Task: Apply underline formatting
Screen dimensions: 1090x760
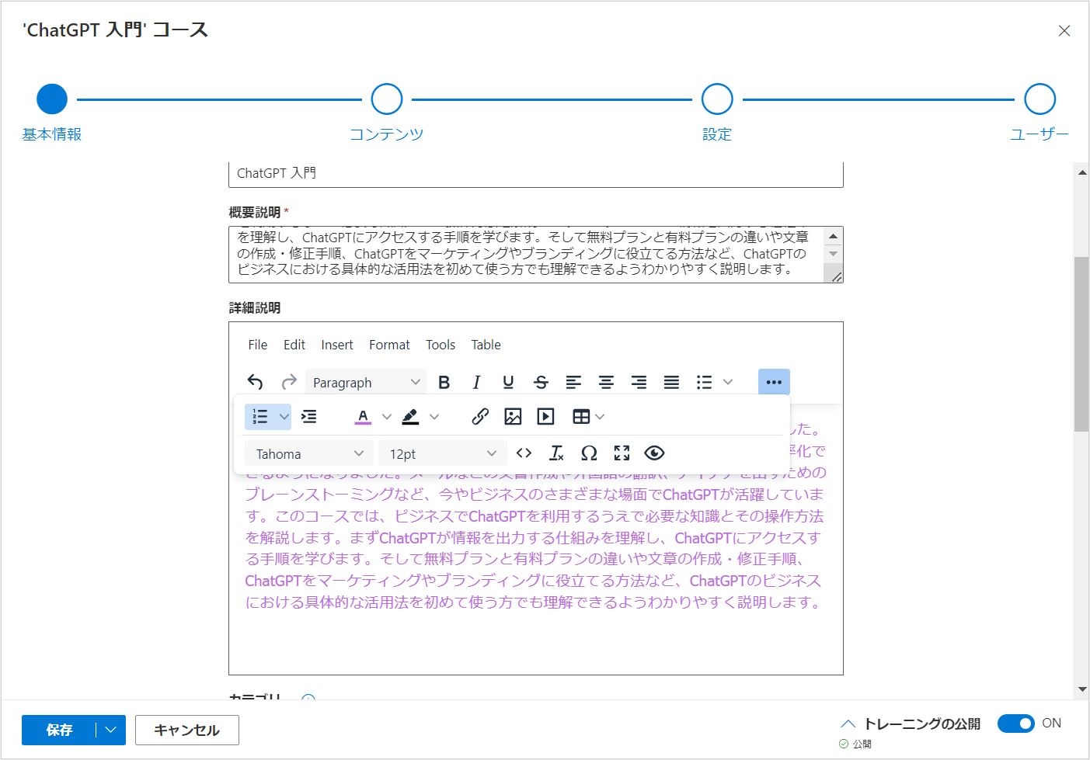Action: click(508, 382)
